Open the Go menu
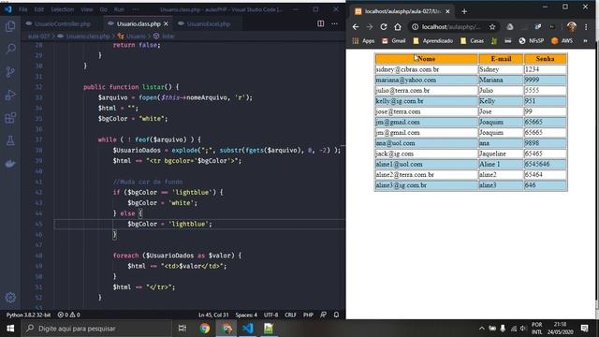This screenshot has height=337, width=599. [x=104, y=9]
